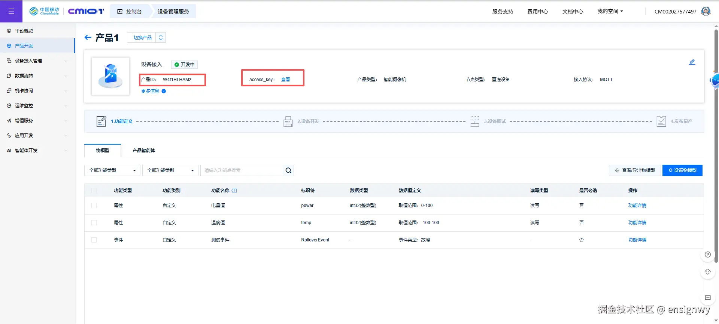719x324 pixels.
Task: Open 控制台 breadcrumb tab
Action: (x=130, y=11)
